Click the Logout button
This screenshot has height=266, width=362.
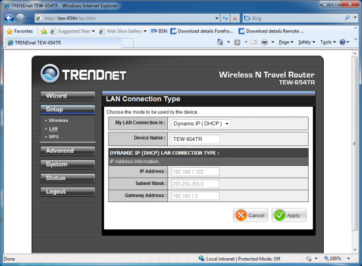[x=68, y=192]
